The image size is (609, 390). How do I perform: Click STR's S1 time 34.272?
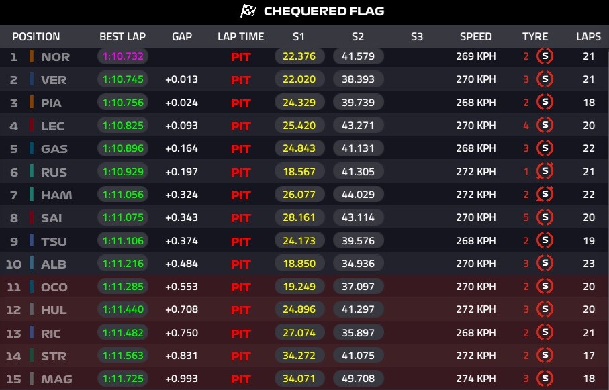pos(299,355)
